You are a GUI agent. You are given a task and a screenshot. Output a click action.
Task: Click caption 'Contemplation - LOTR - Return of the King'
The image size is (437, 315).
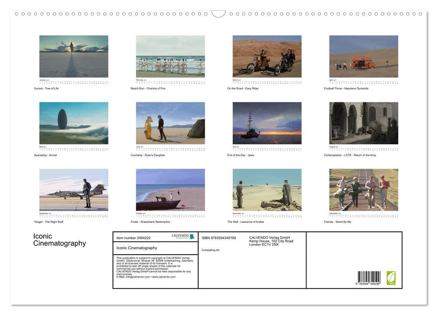[x=350, y=155]
